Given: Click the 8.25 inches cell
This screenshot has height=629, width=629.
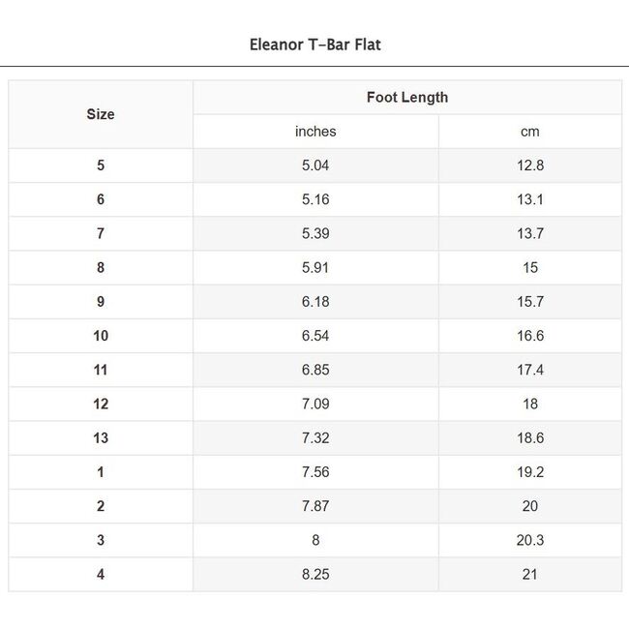Looking at the screenshot, I should pos(315,574).
